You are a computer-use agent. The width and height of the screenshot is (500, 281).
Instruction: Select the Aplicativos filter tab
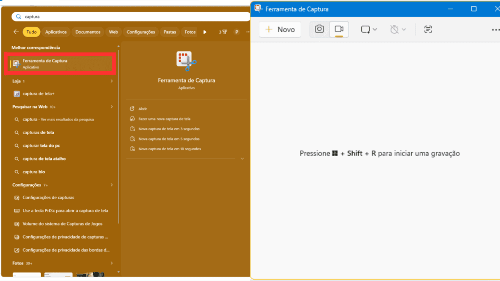tap(56, 32)
